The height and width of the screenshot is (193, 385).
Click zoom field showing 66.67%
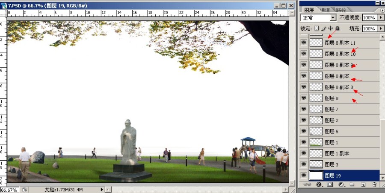[9, 190]
